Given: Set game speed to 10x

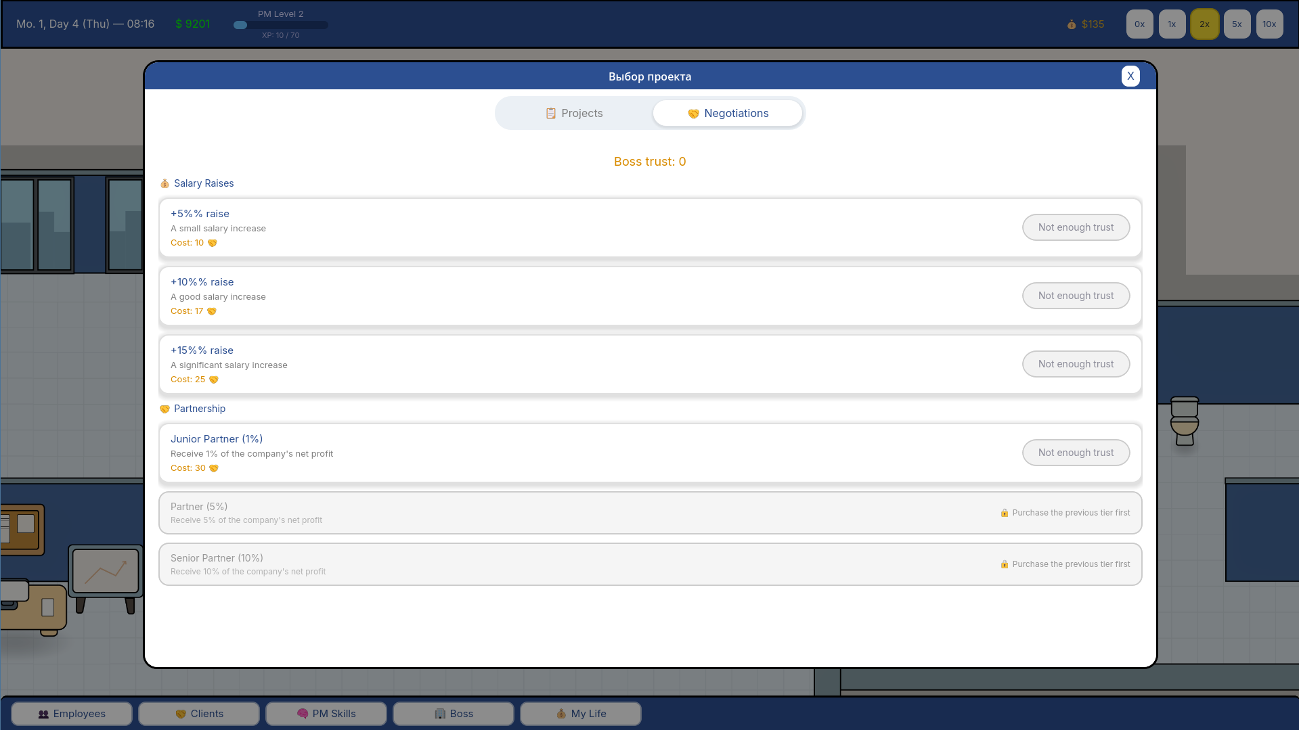Looking at the screenshot, I should click(1270, 24).
